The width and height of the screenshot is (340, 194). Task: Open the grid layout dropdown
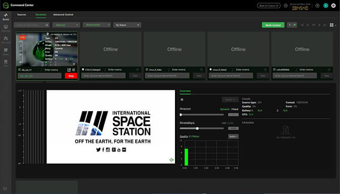coord(333,25)
